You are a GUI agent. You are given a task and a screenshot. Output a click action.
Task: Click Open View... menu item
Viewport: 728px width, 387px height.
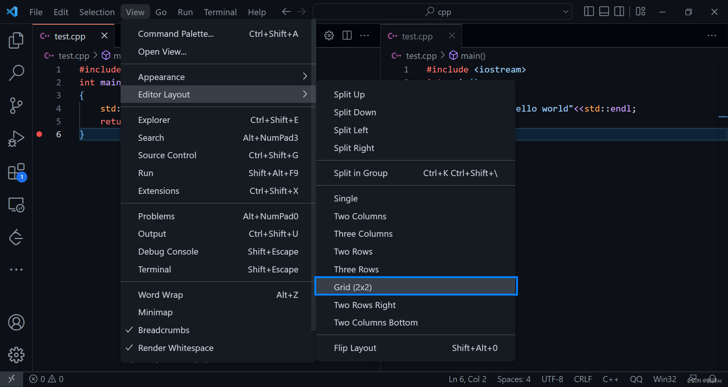tap(218, 52)
